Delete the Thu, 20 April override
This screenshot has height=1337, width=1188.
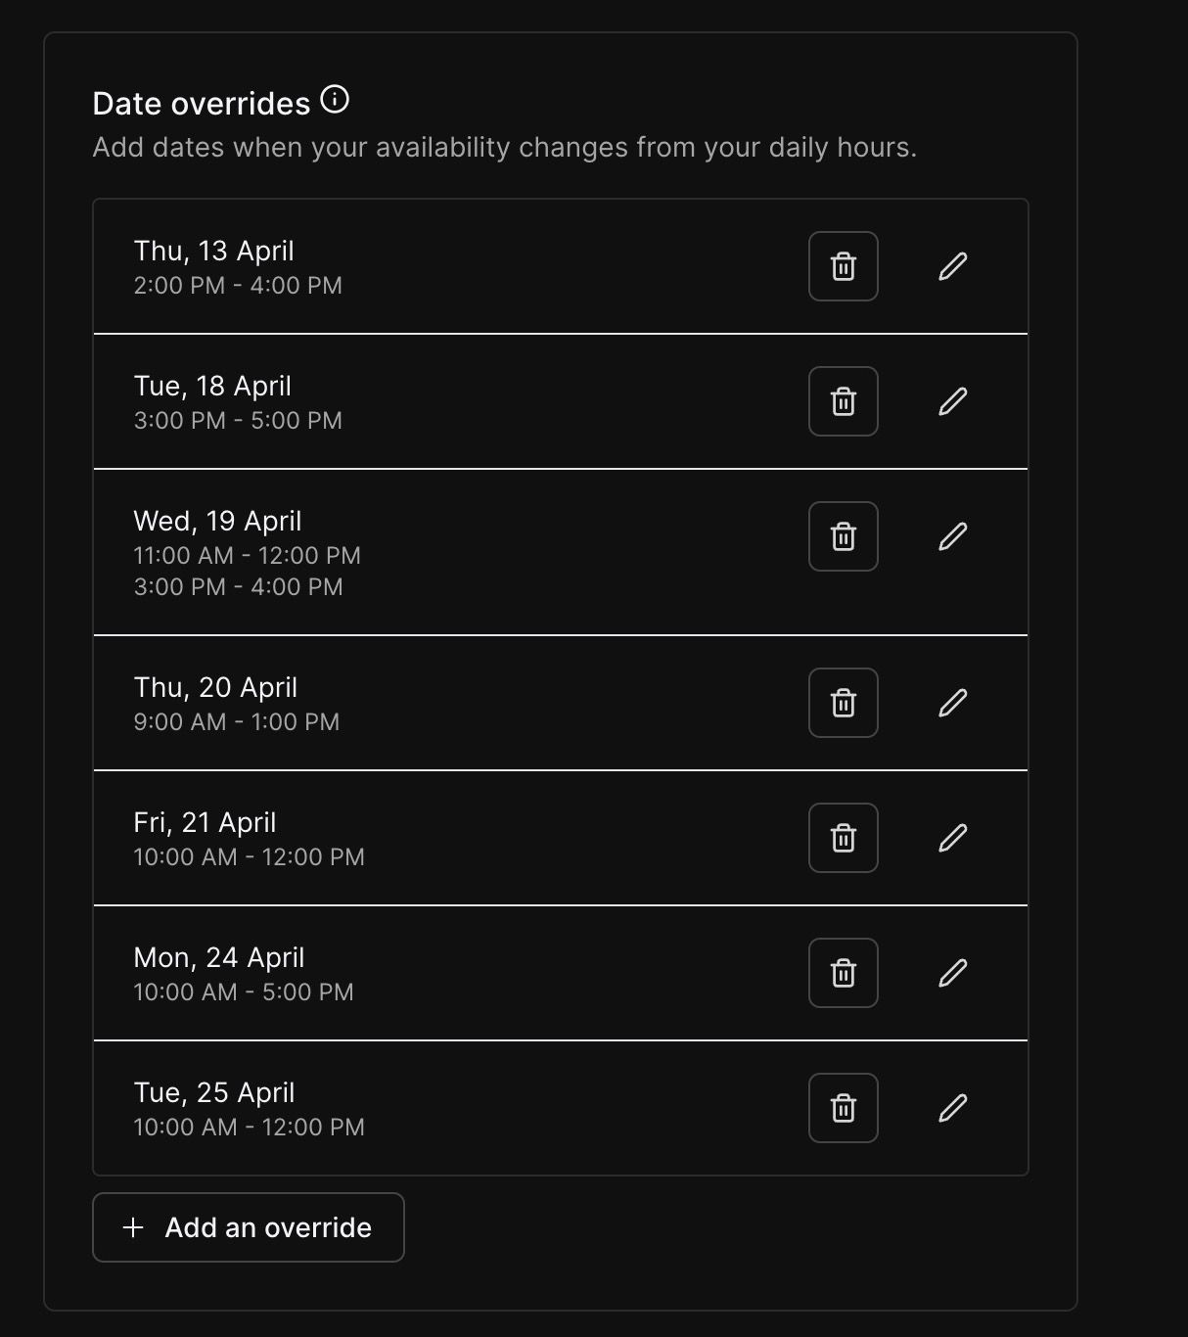coord(843,702)
